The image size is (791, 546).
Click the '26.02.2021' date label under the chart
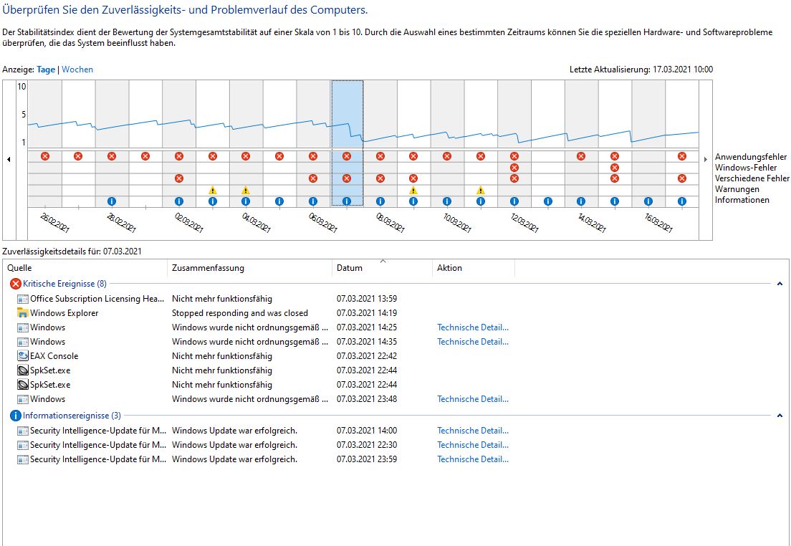coord(54,222)
